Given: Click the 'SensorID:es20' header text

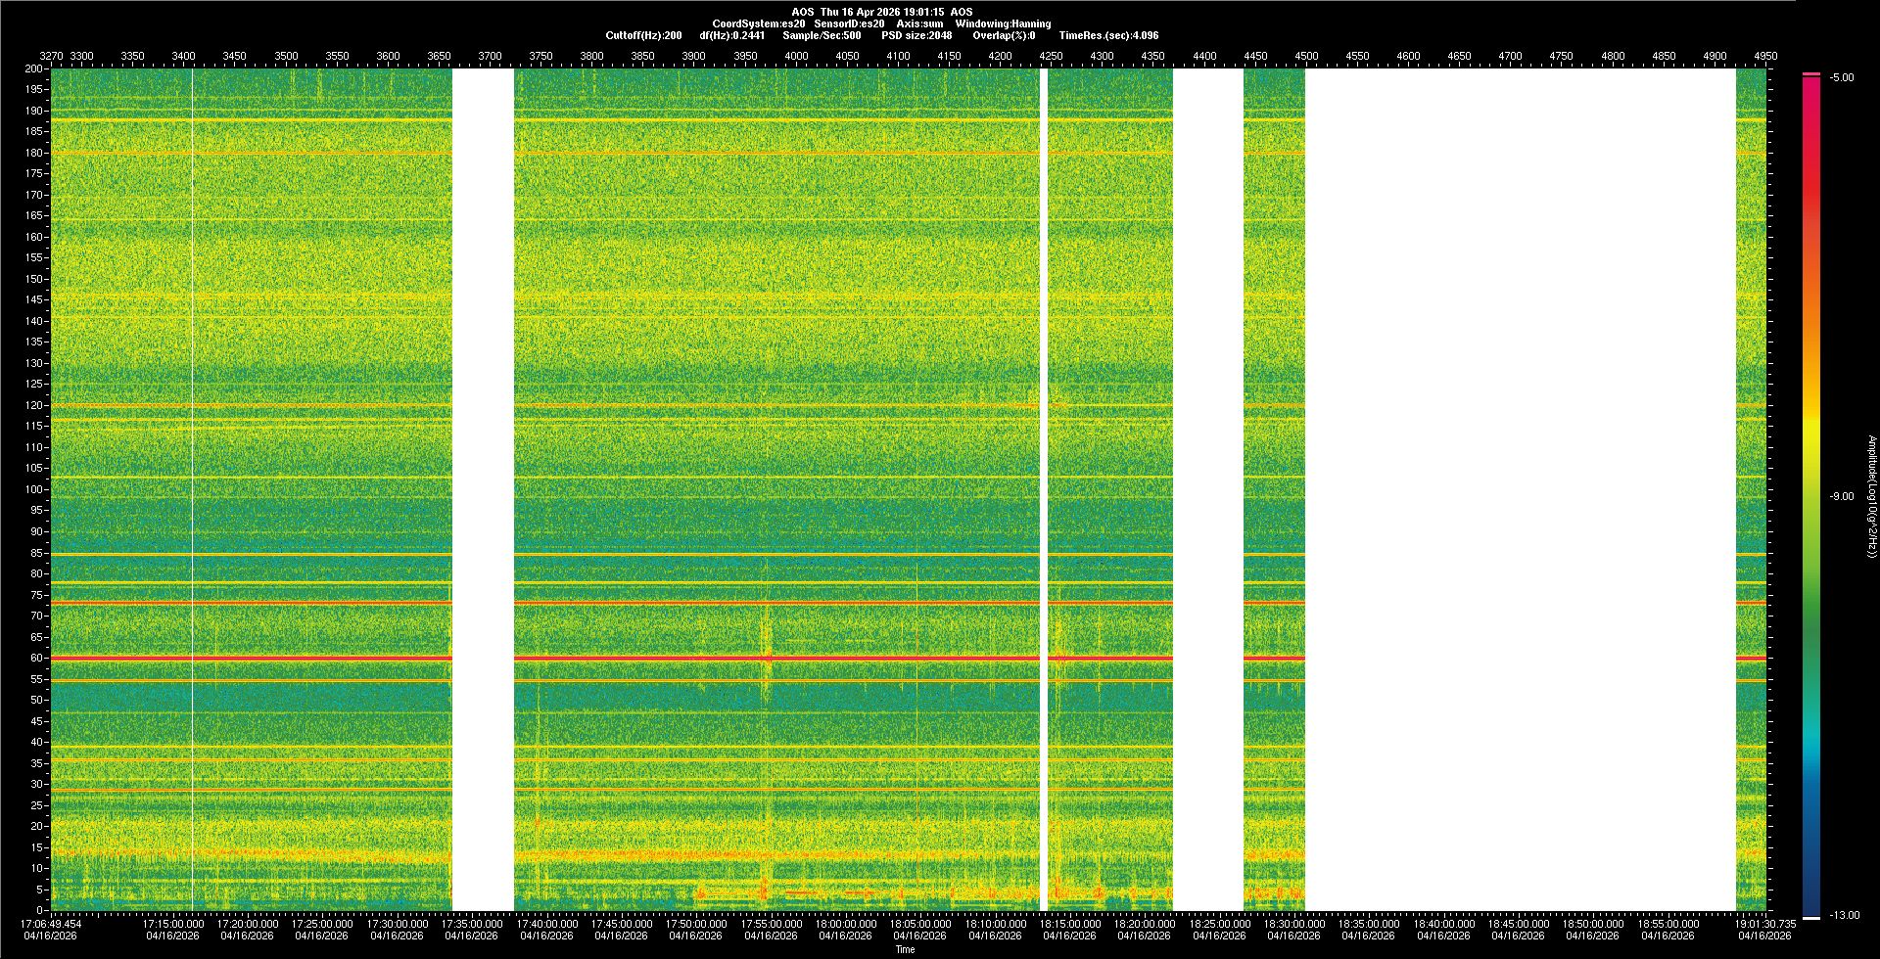Looking at the screenshot, I should tap(849, 23).
